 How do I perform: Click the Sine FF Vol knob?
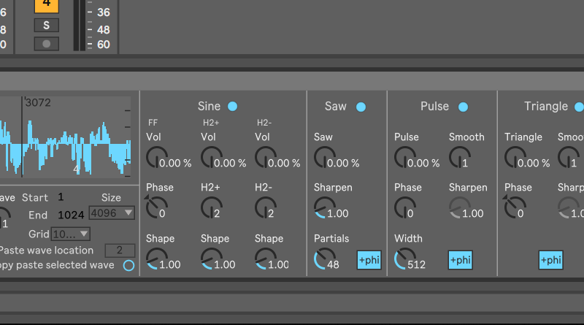(155, 156)
